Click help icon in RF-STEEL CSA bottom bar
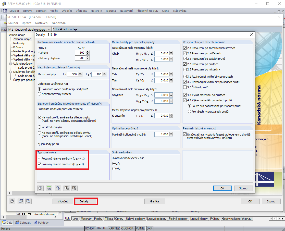 click(12, 201)
